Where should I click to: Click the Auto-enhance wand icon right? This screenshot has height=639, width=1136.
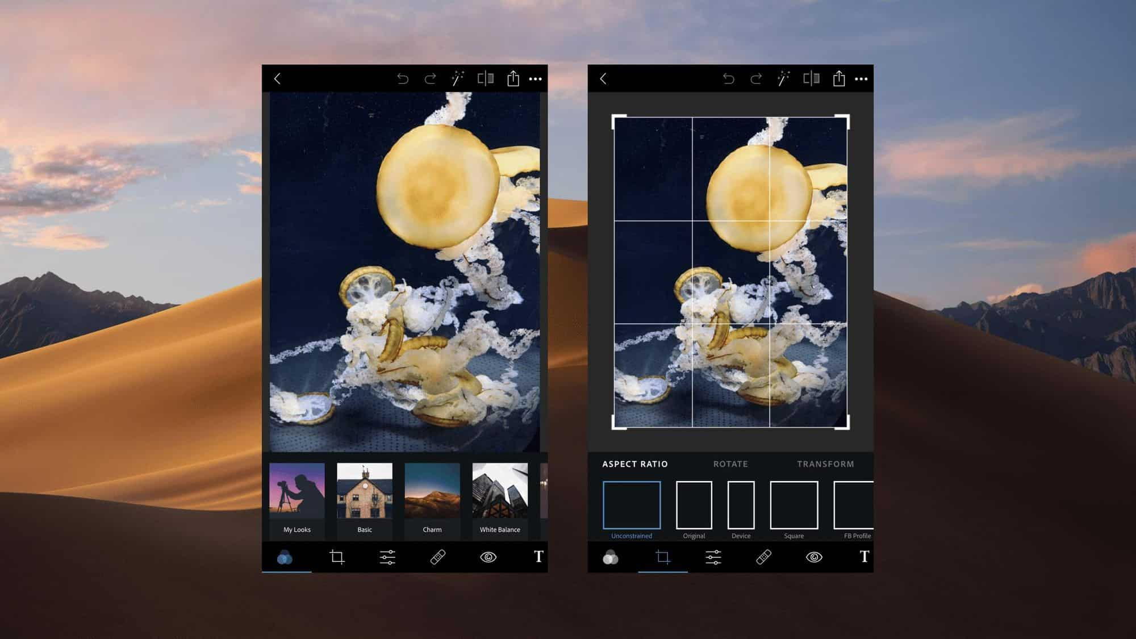click(783, 78)
